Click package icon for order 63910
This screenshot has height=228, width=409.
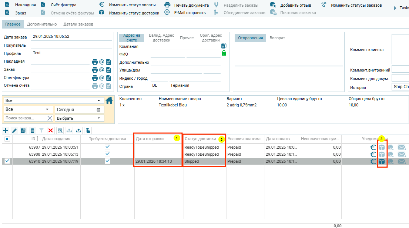[382, 161]
